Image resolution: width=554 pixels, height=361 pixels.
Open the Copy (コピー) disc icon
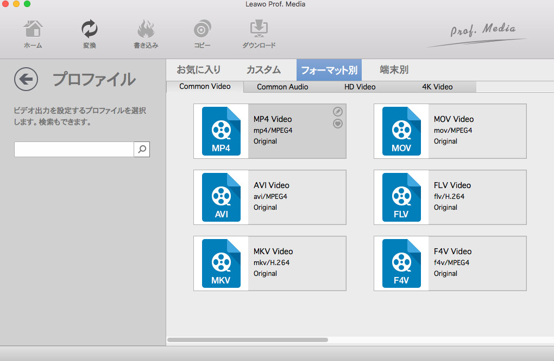coord(202,30)
